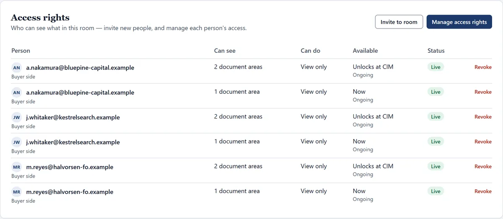Click "2 document areas" in m.reyes's row
Screen dimensions: 503x219
(x=238, y=166)
